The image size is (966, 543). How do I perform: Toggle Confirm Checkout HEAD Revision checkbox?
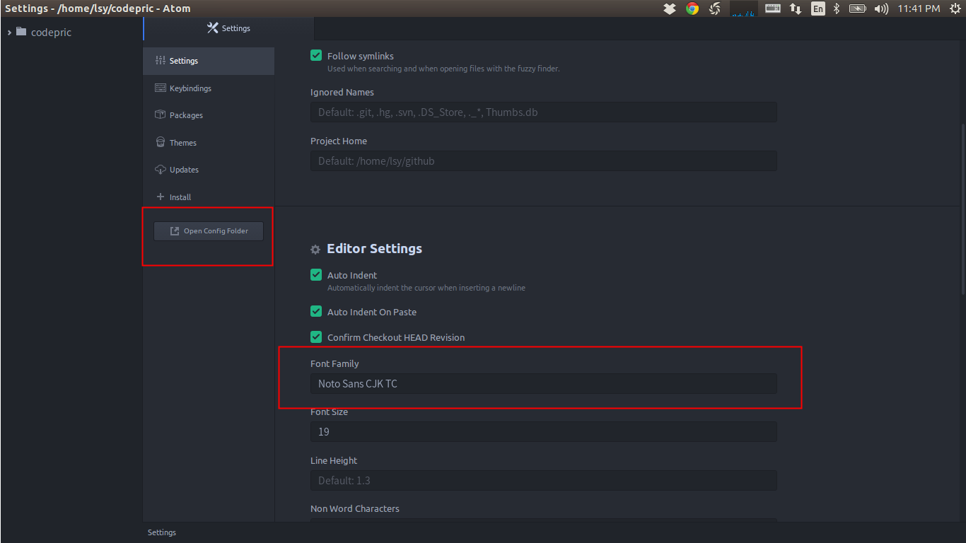[316, 337]
